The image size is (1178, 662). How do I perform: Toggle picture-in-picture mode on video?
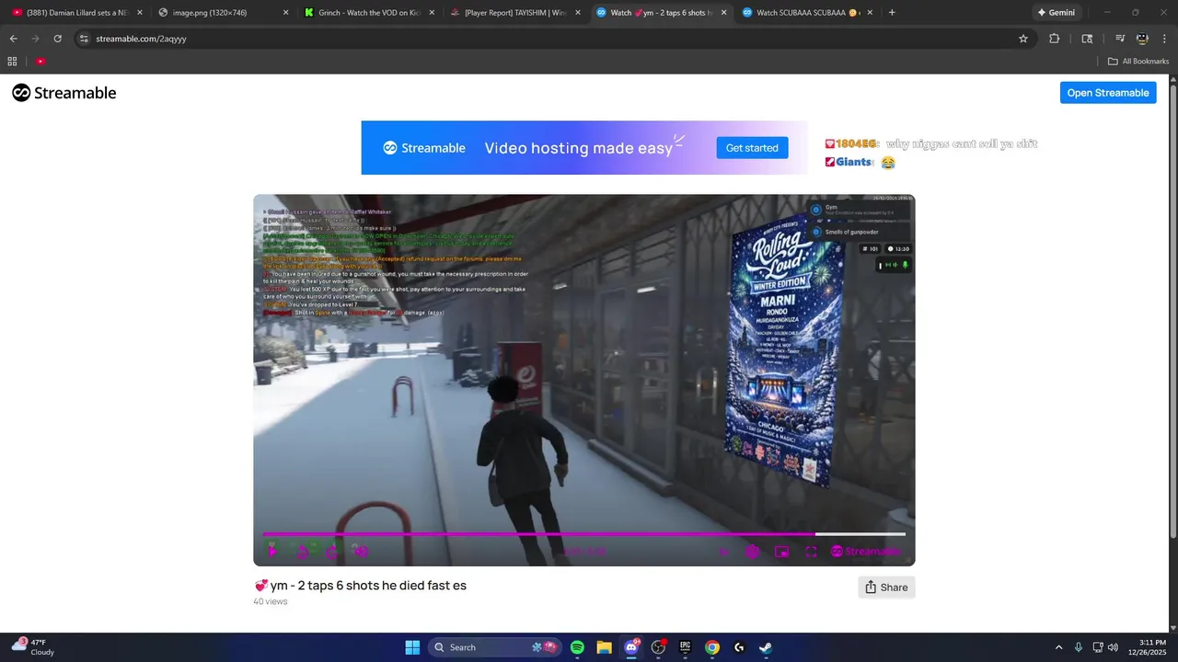pyautogui.click(x=781, y=552)
